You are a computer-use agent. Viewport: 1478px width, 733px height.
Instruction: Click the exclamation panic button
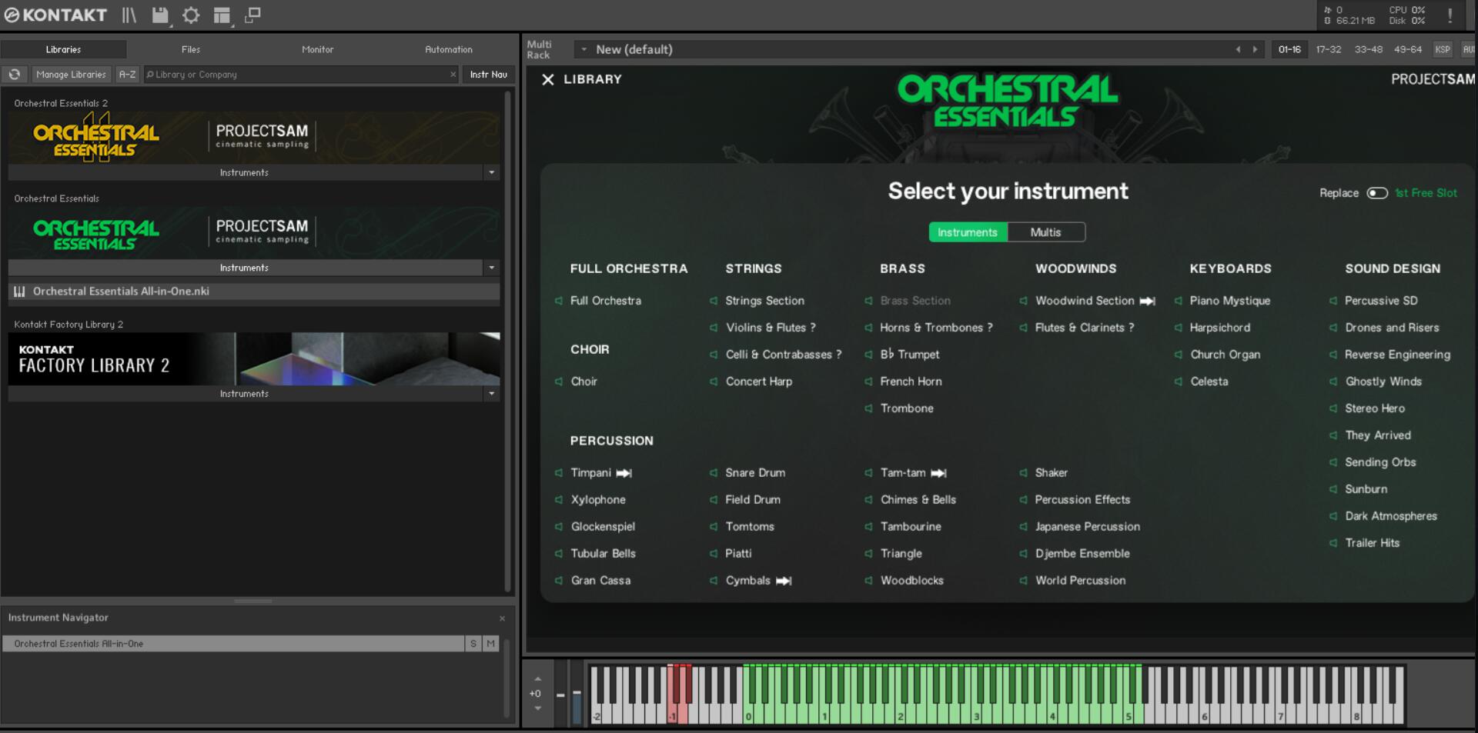click(x=1450, y=15)
